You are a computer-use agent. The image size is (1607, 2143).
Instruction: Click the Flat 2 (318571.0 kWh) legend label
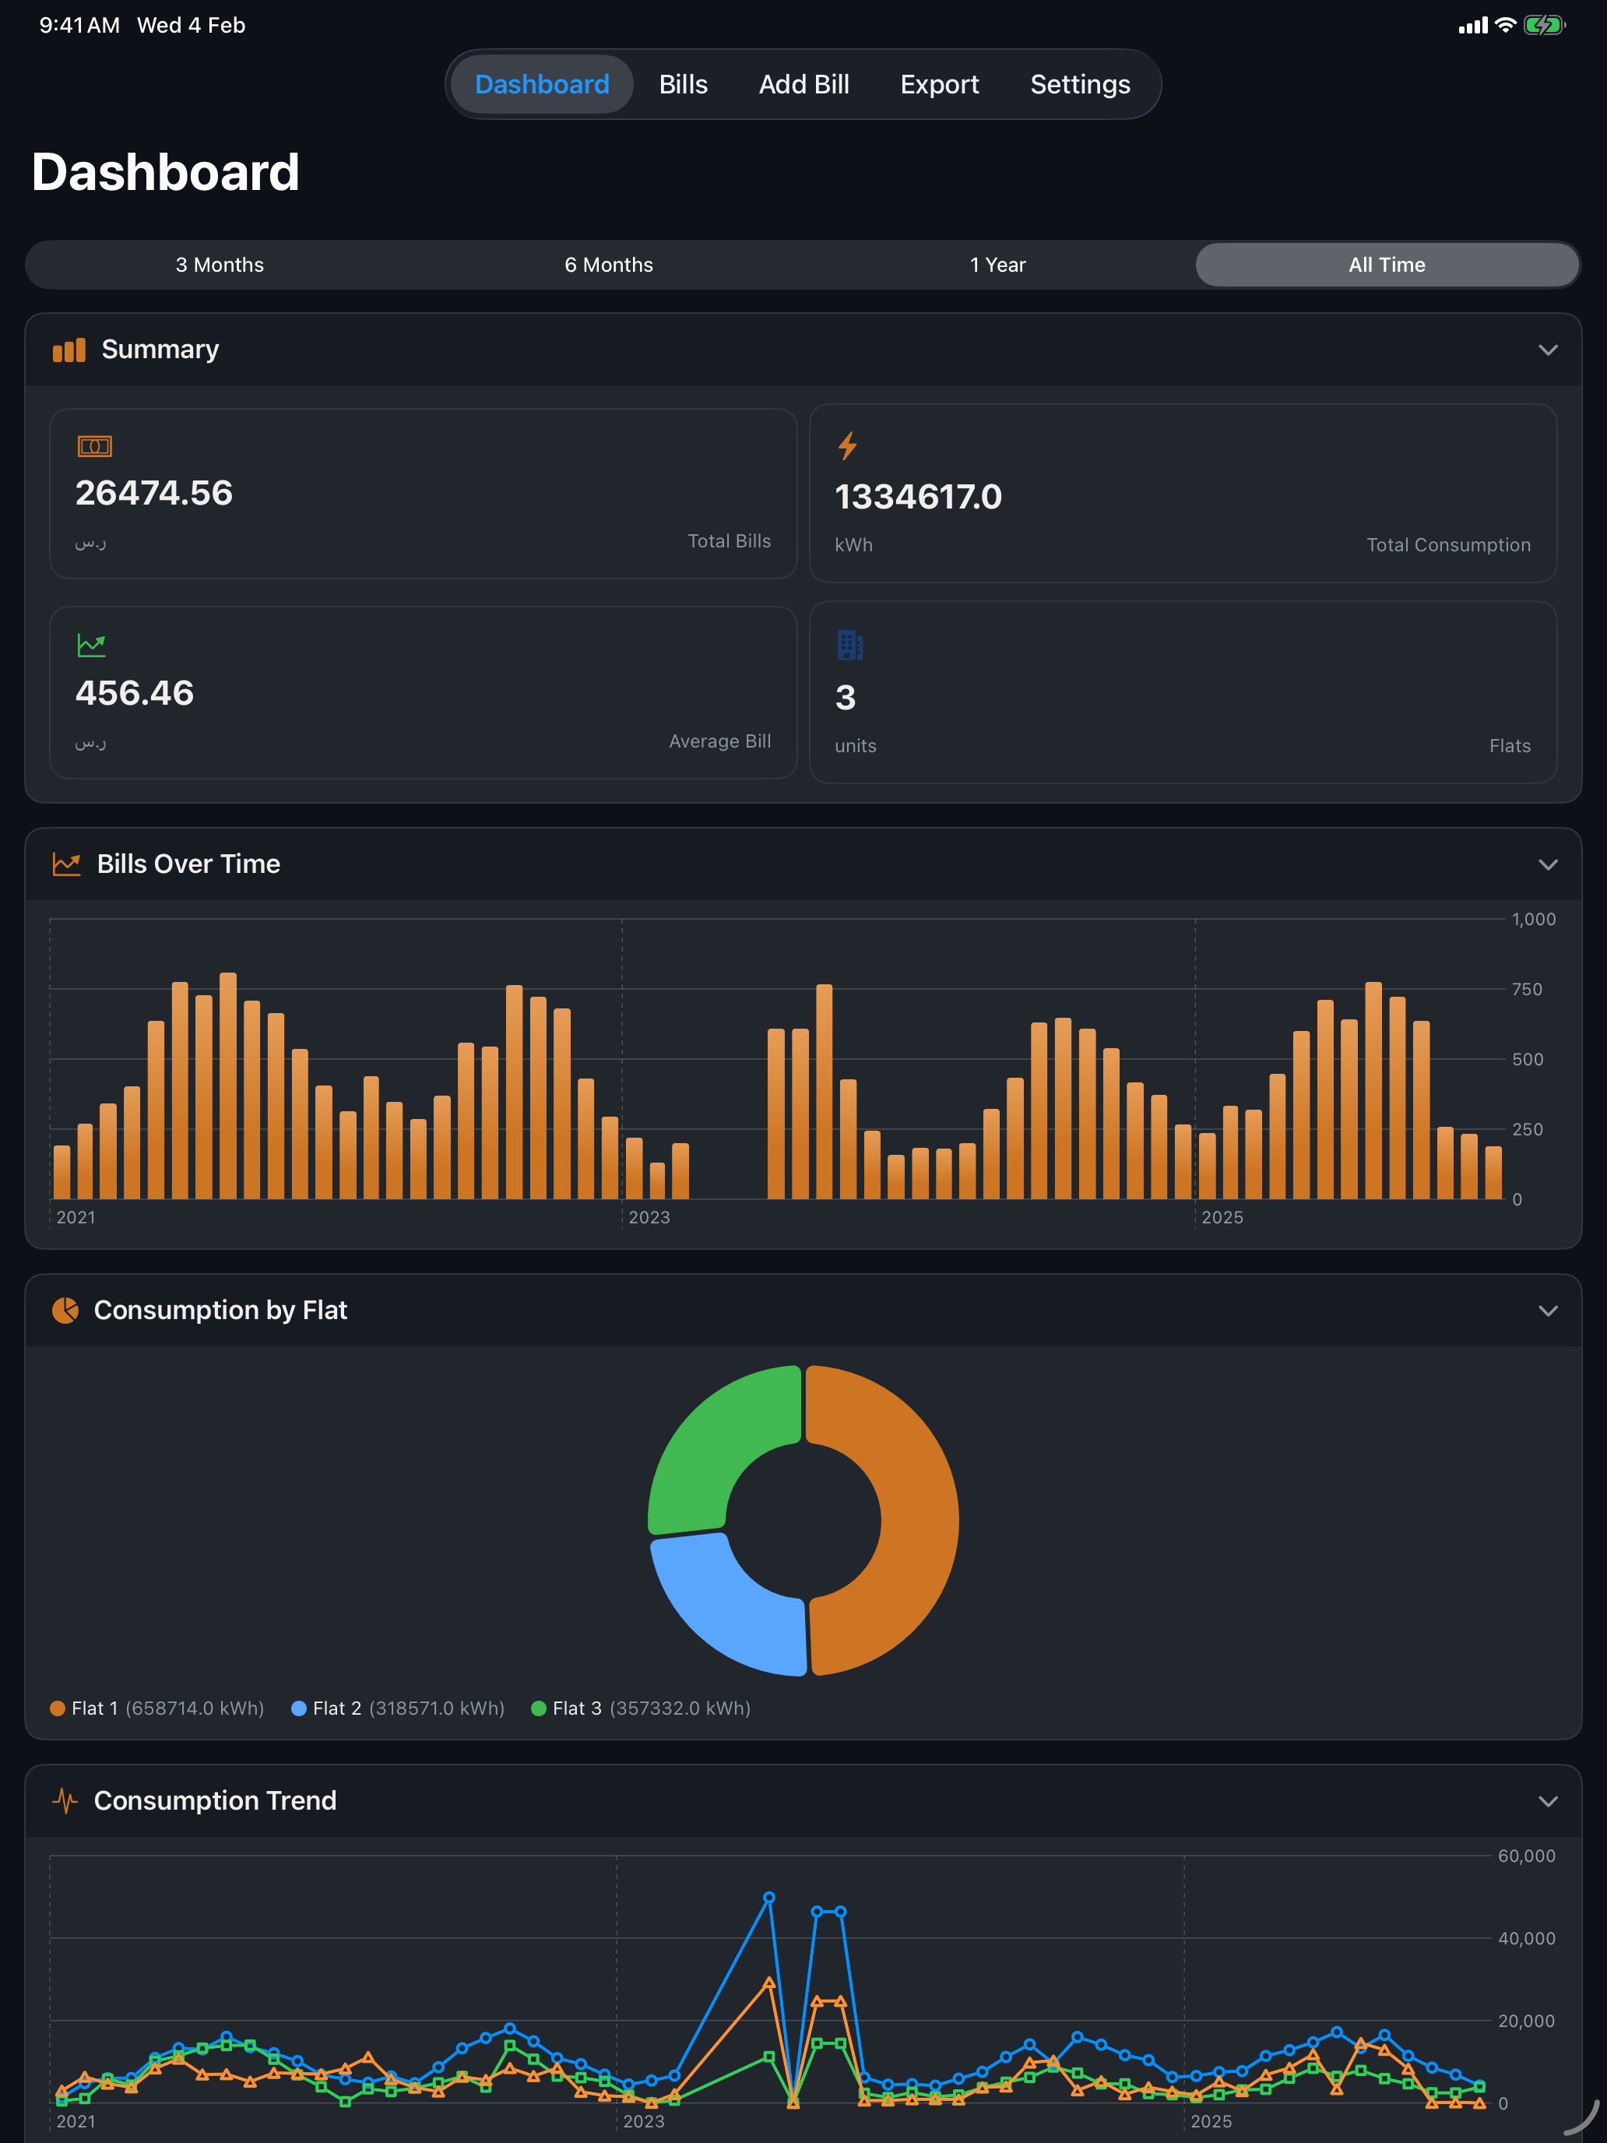click(x=409, y=1708)
